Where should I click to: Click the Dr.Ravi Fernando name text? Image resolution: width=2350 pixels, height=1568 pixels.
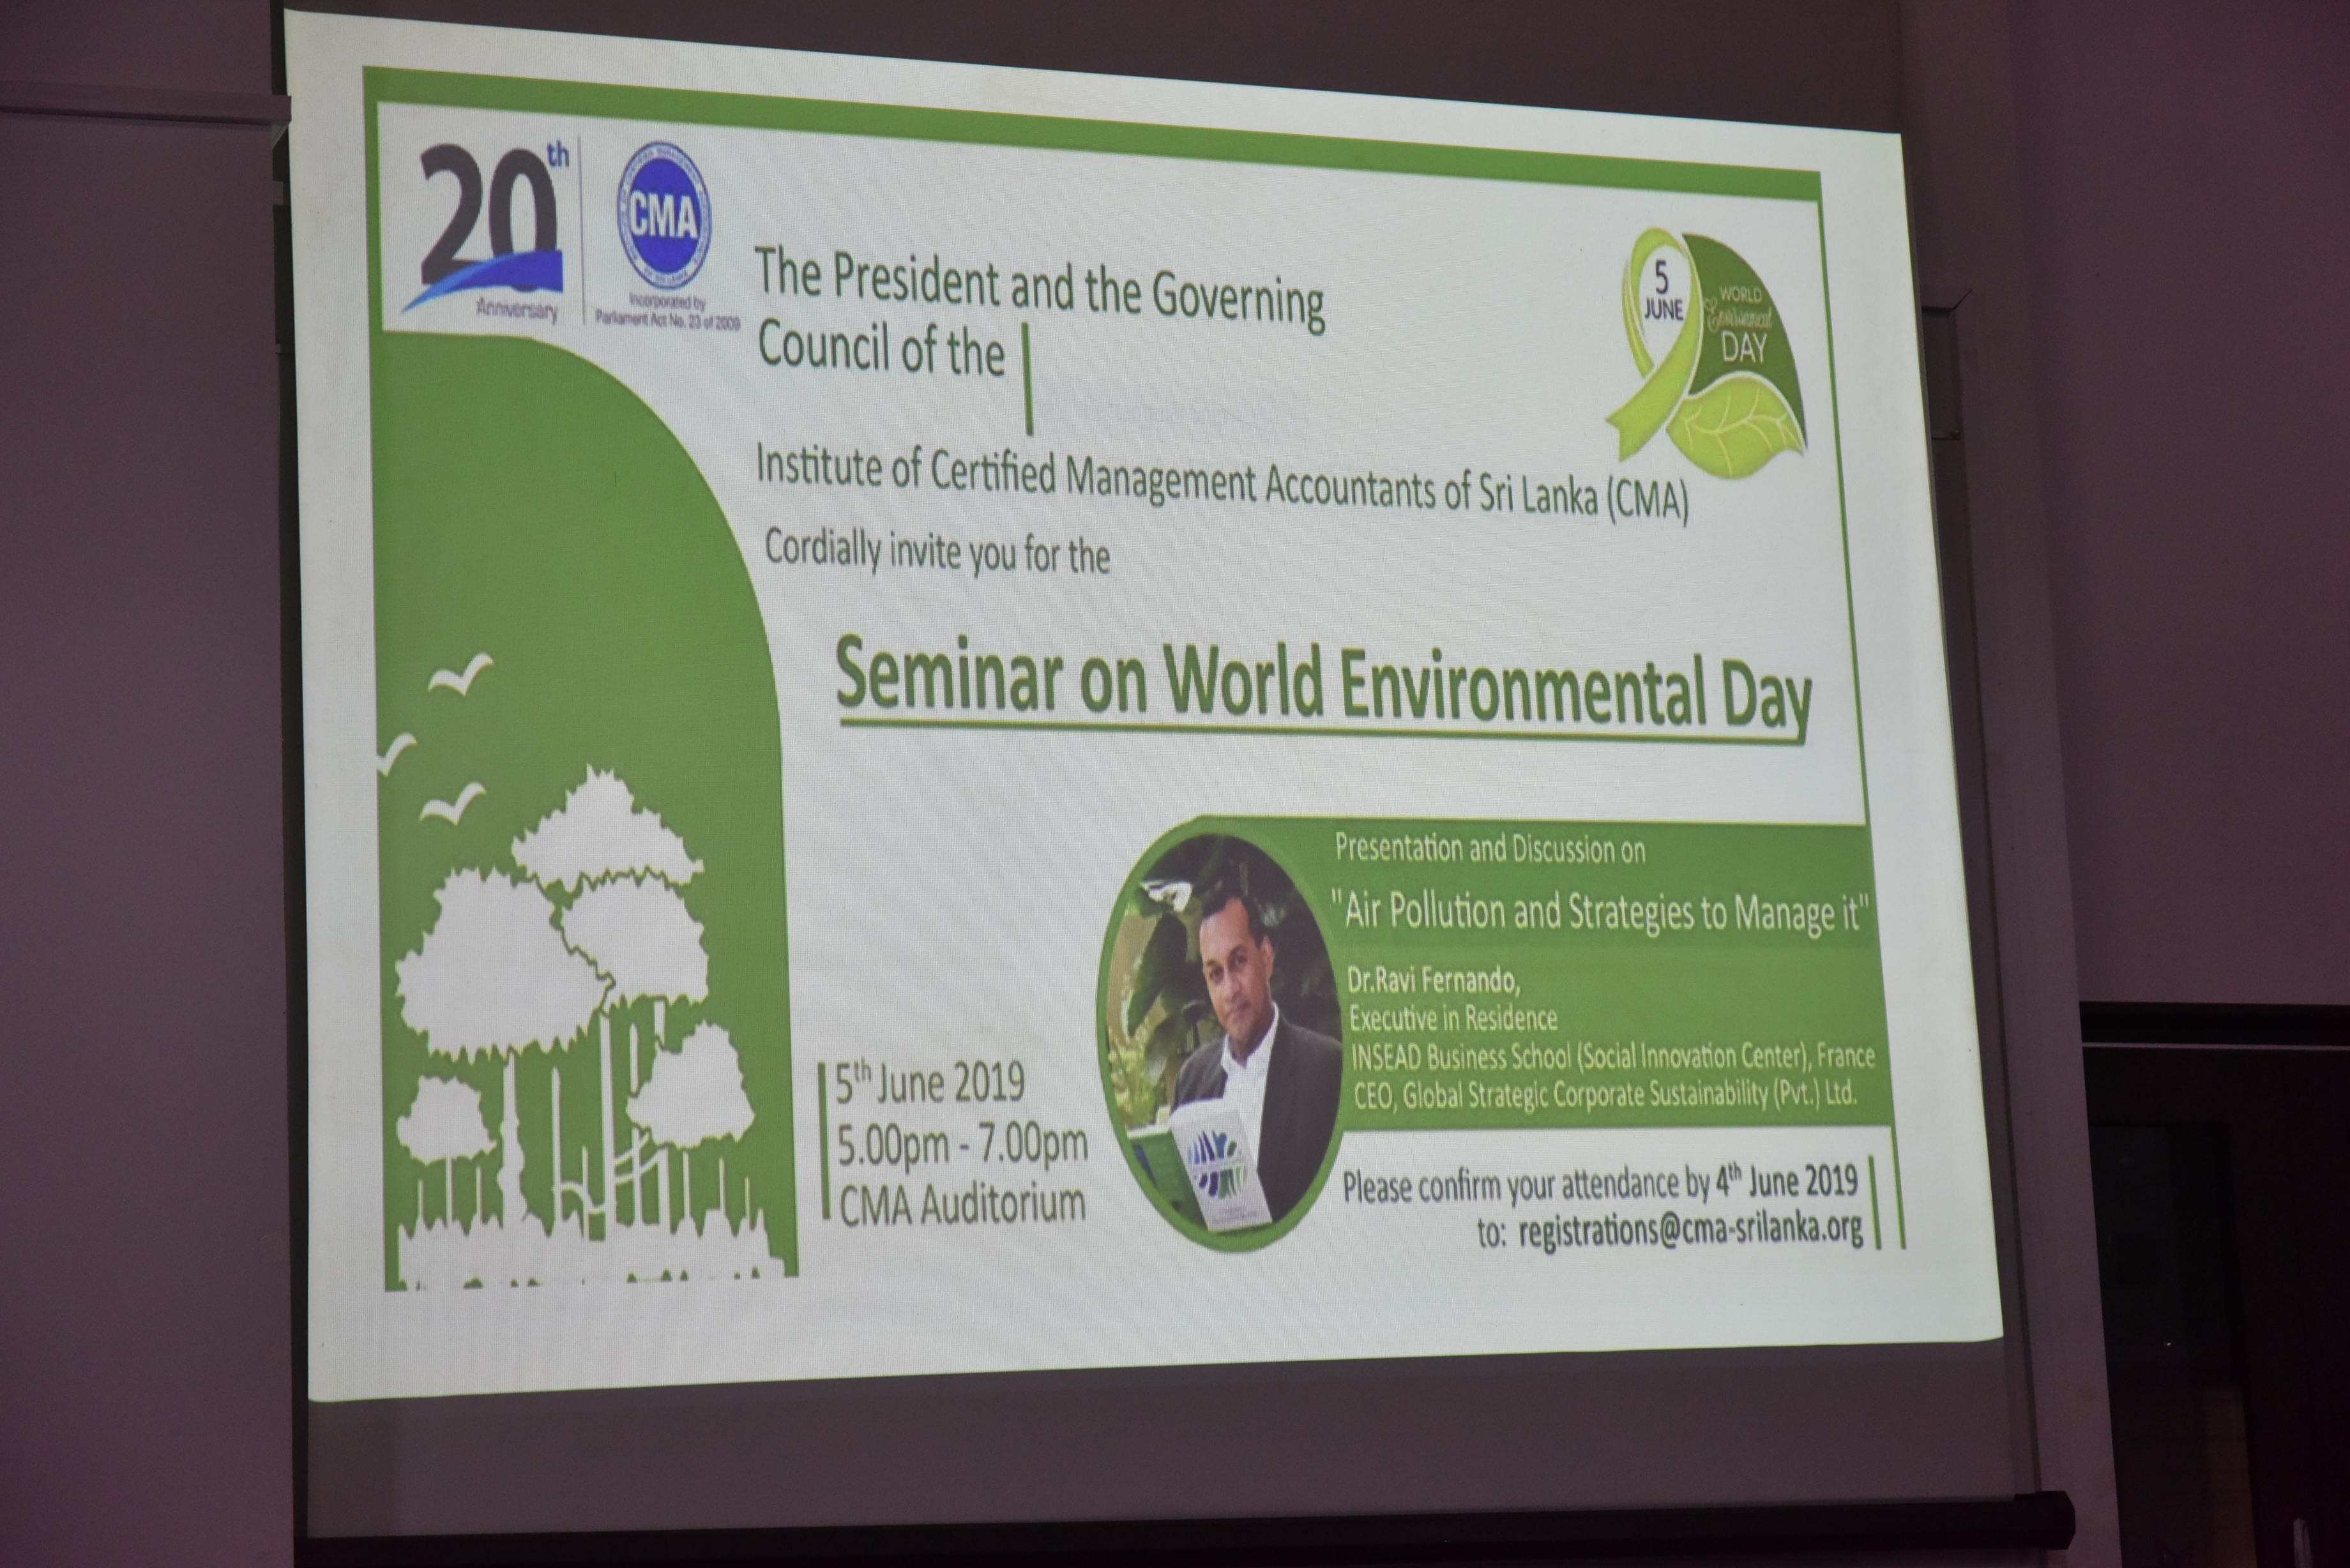(x=1433, y=981)
